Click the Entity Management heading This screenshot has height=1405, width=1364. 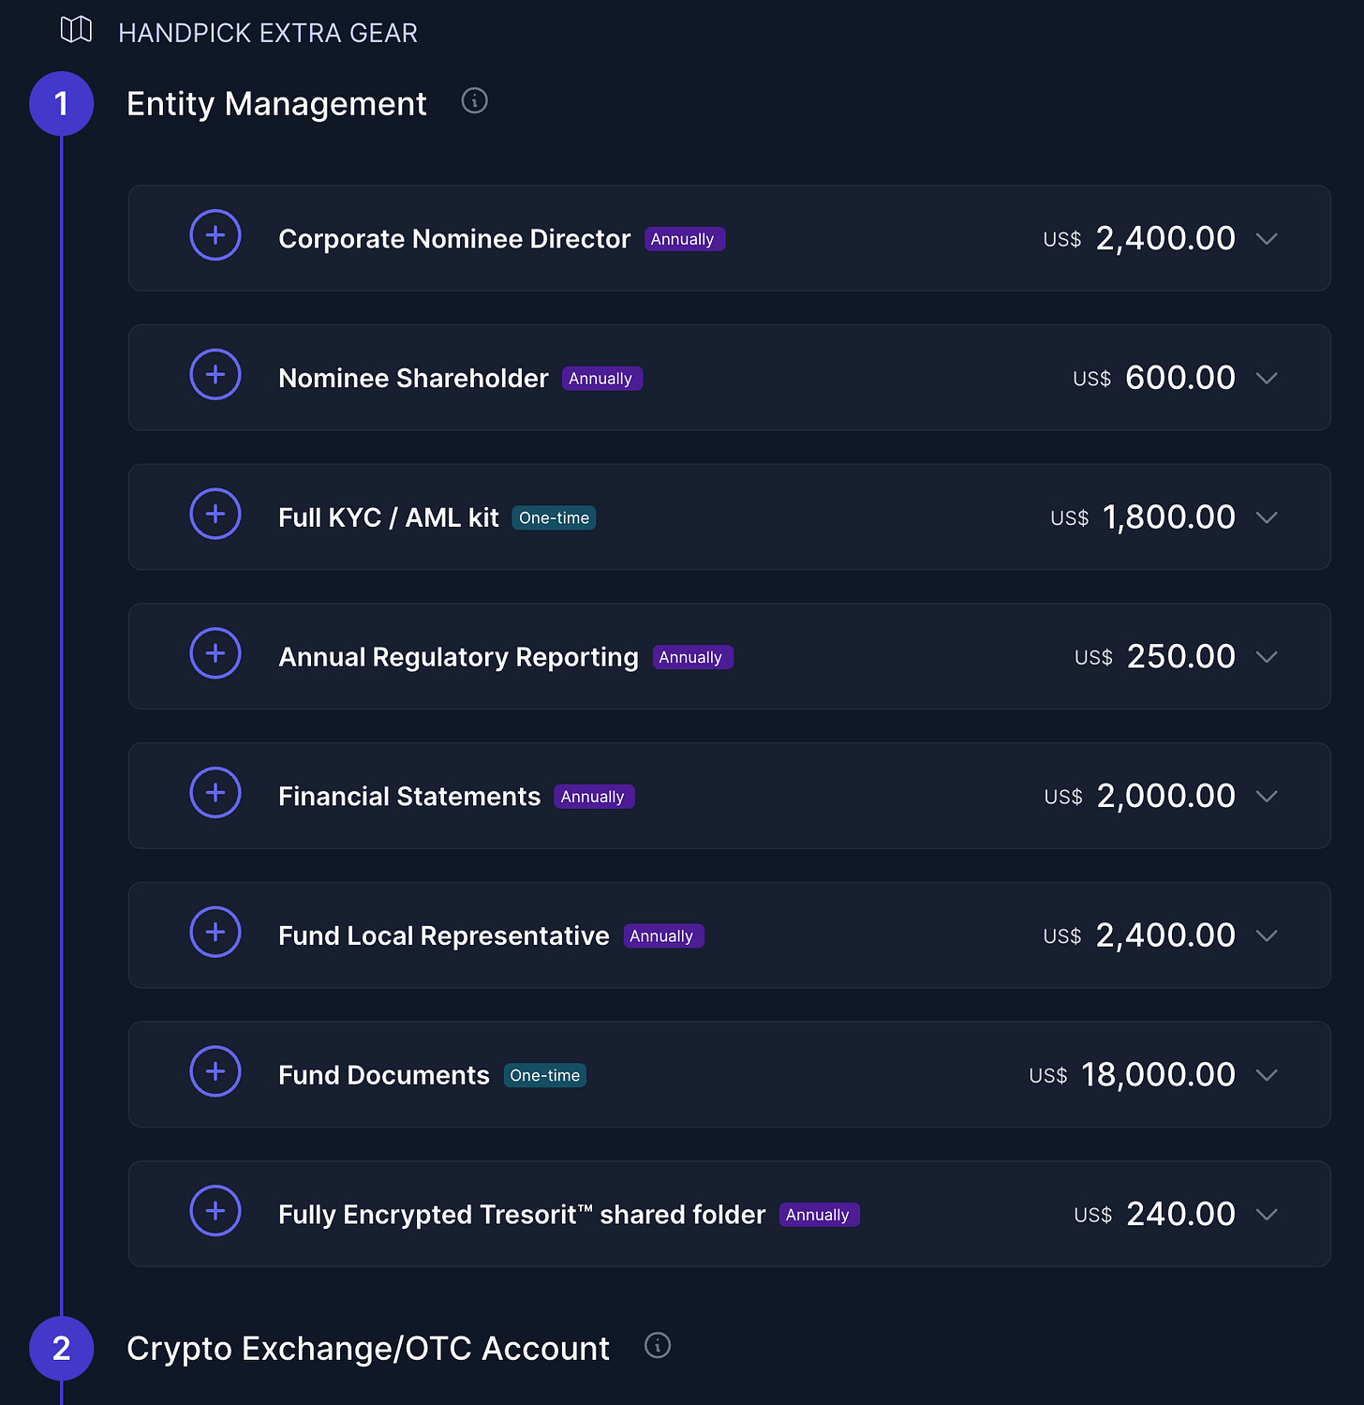276,104
